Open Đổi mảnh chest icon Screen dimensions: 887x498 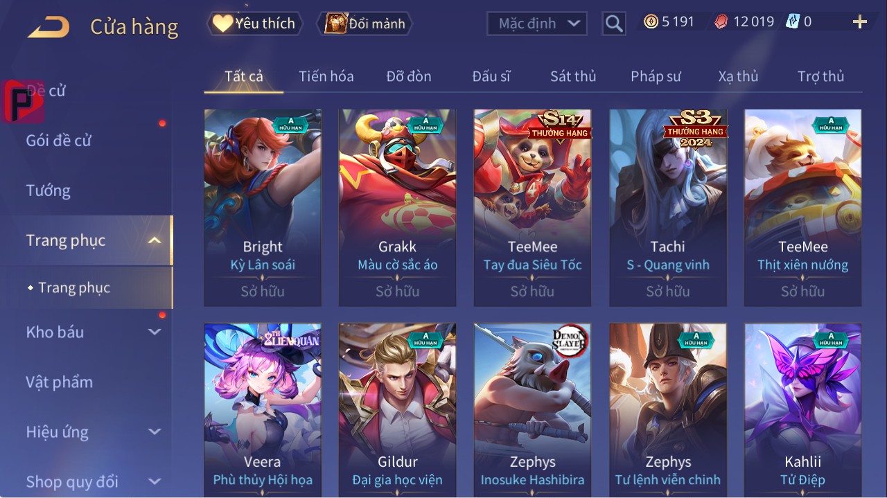(x=336, y=24)
